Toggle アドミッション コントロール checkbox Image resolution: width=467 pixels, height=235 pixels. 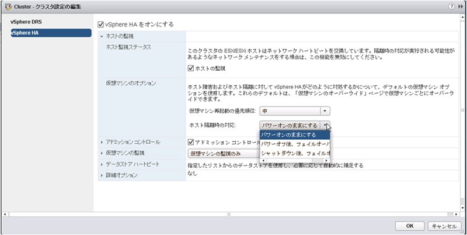click(x=191, y=142)
